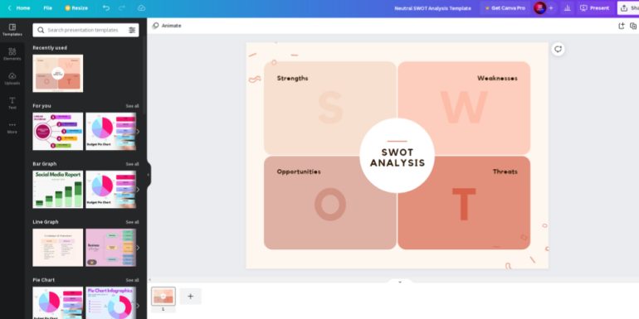This screenshot has height=319, width=639.
Task: Select the linear diagram template in For you
Action: 58,132
